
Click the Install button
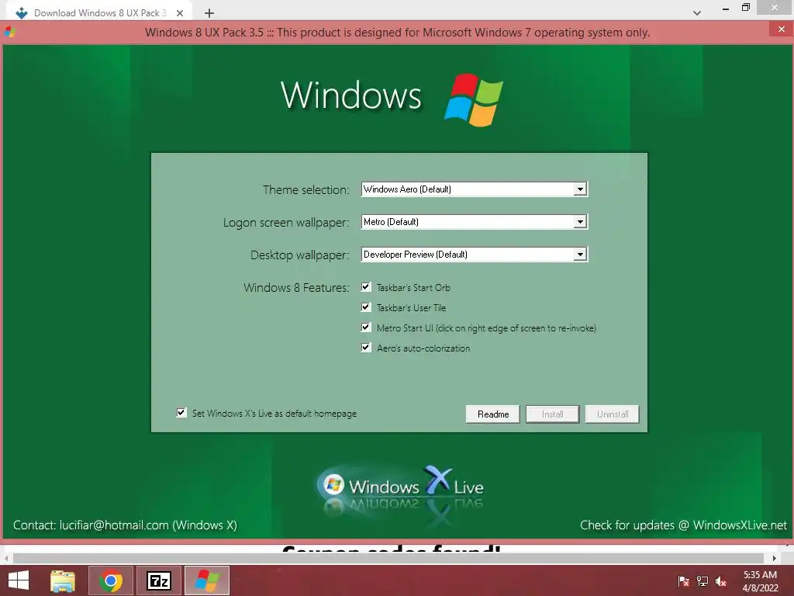click(x=552, y=414)
